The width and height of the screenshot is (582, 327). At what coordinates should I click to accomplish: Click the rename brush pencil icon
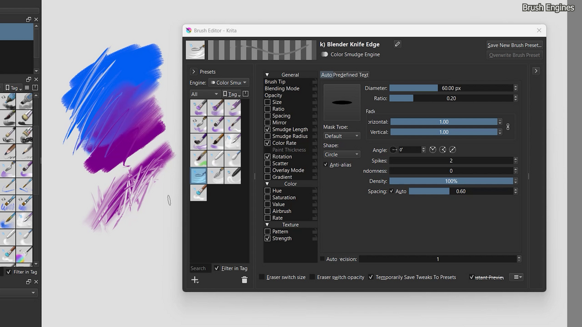tap(397, 44)
